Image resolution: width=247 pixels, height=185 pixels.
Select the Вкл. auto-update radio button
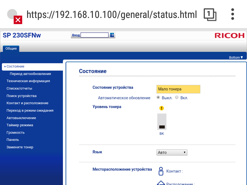pyautogui.click(x=177, y=97)
